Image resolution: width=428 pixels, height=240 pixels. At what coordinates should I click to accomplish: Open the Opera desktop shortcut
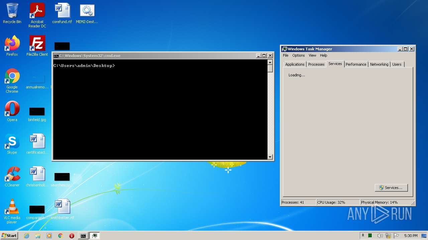pos(12,111)
